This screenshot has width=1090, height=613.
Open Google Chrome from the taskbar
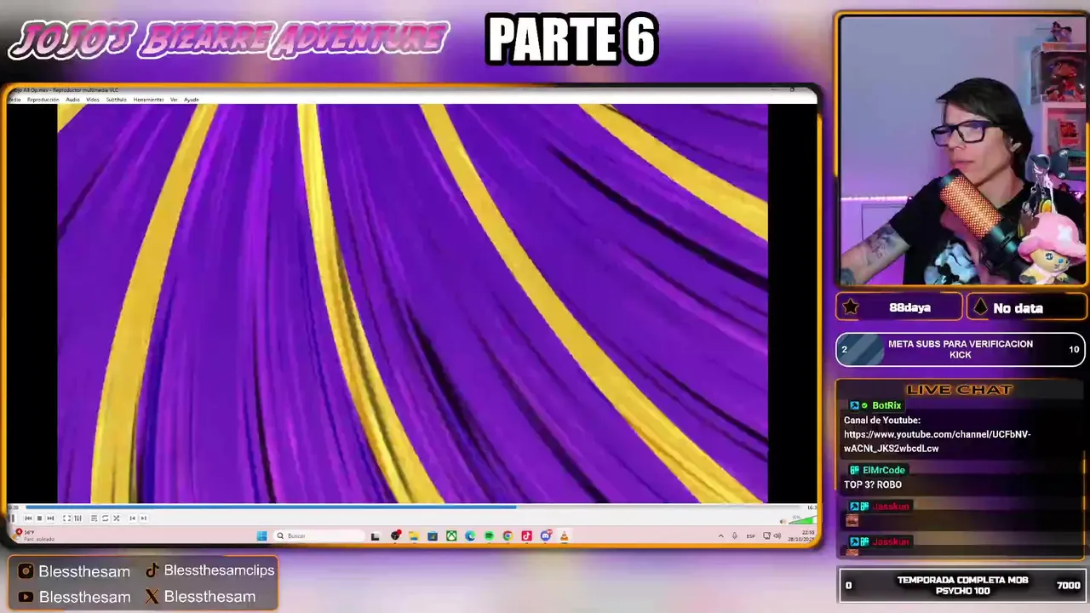pos(508,536)
